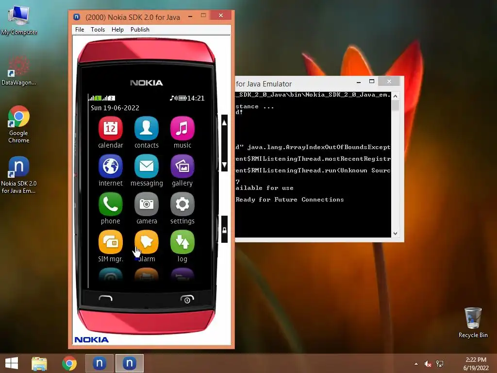This screenshot has height=373, width=497.
Task: Open the internet browser icon on the phone
Action: click(110, 166)
